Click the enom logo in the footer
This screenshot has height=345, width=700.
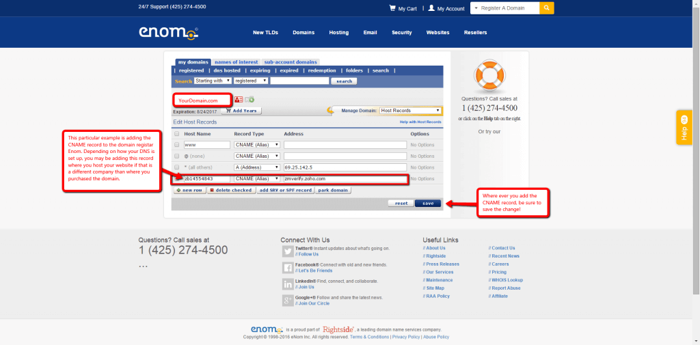coord(267,329)
